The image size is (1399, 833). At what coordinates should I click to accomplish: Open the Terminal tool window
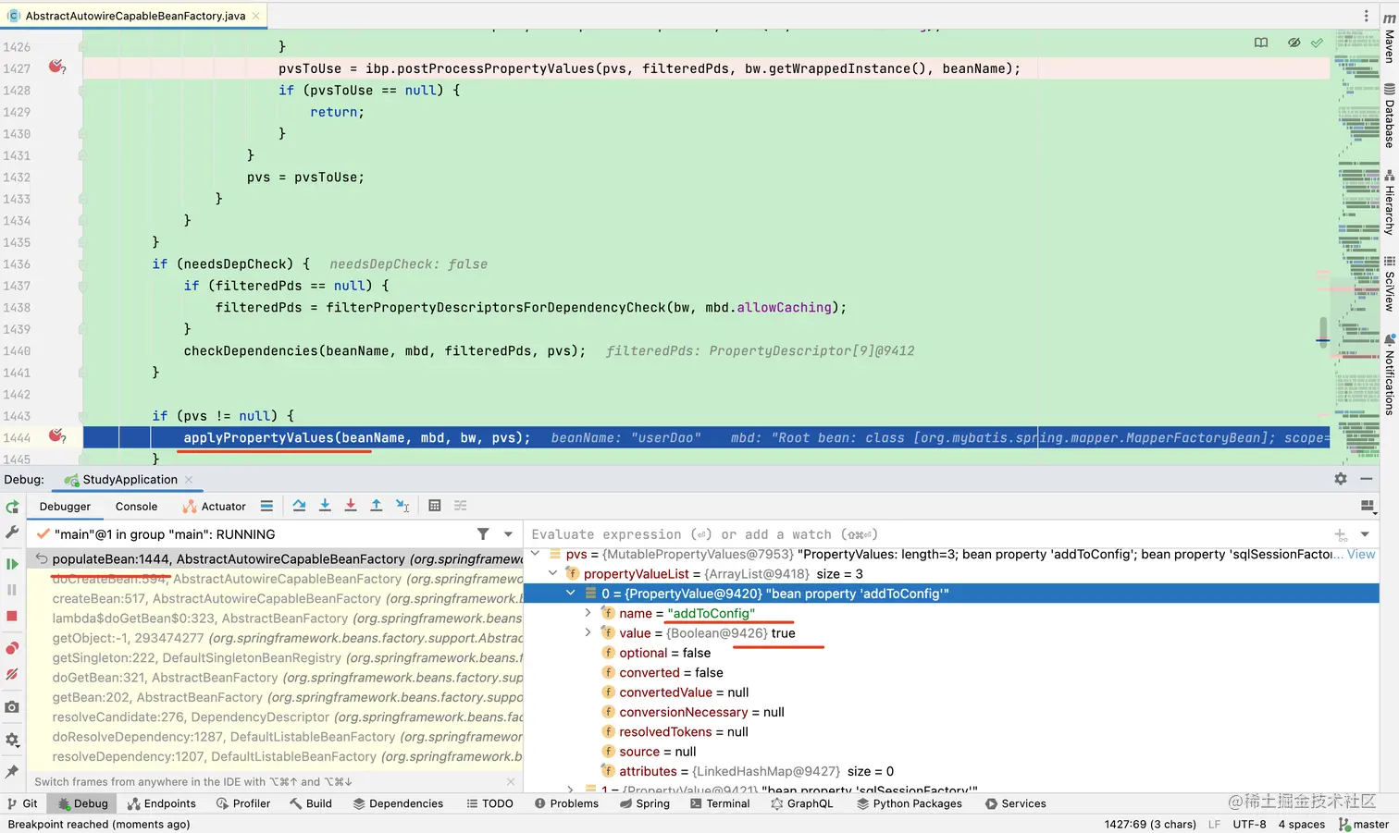point(720,803)
